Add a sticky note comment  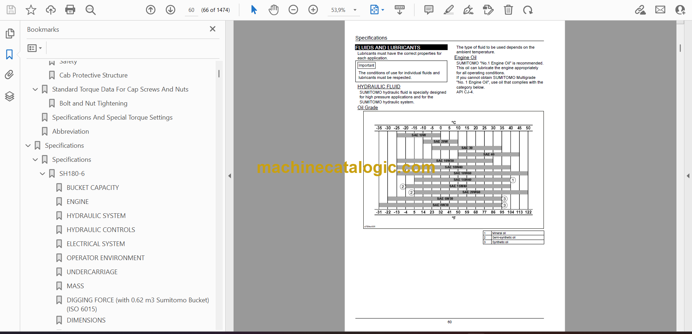point(429,10)
